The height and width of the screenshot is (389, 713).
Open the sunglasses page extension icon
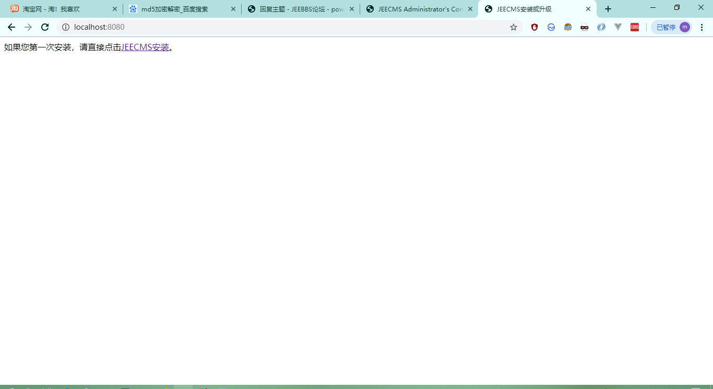(585, 27)
